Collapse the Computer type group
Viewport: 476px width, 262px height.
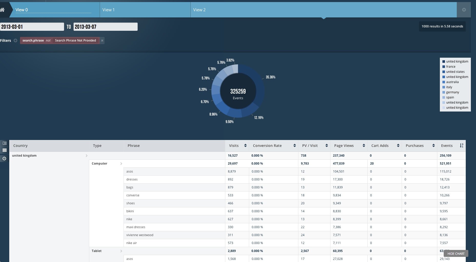[121, 164]
